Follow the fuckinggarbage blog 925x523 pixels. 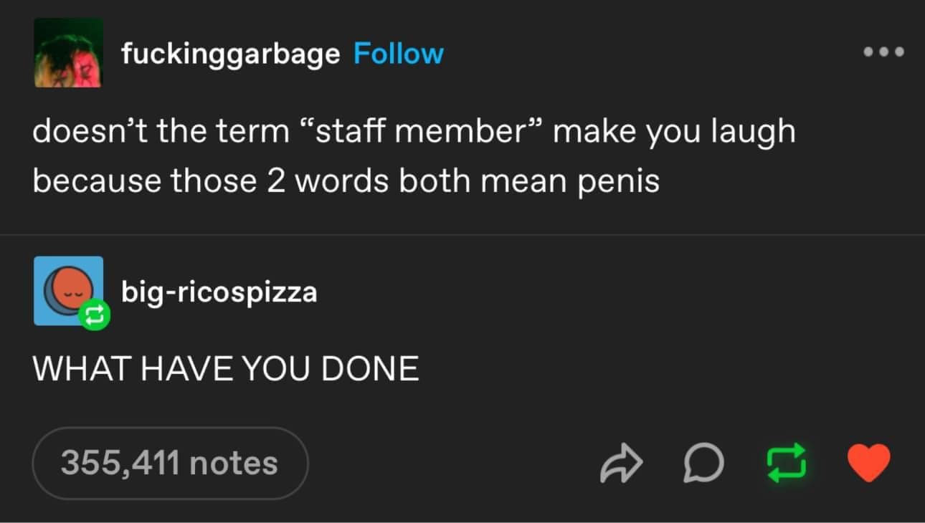point(399,54)
